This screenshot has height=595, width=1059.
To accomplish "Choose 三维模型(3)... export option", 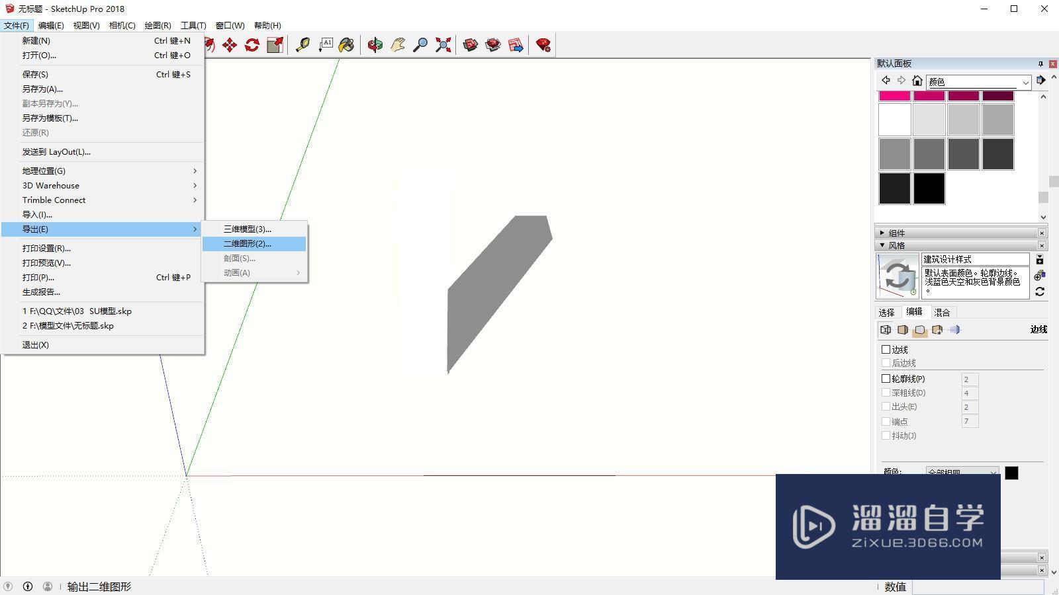I will tap(254, 229).
